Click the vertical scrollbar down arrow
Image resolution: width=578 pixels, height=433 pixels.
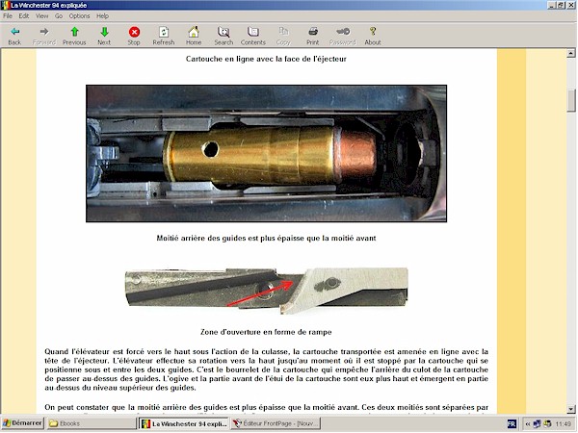pos(571,408)
